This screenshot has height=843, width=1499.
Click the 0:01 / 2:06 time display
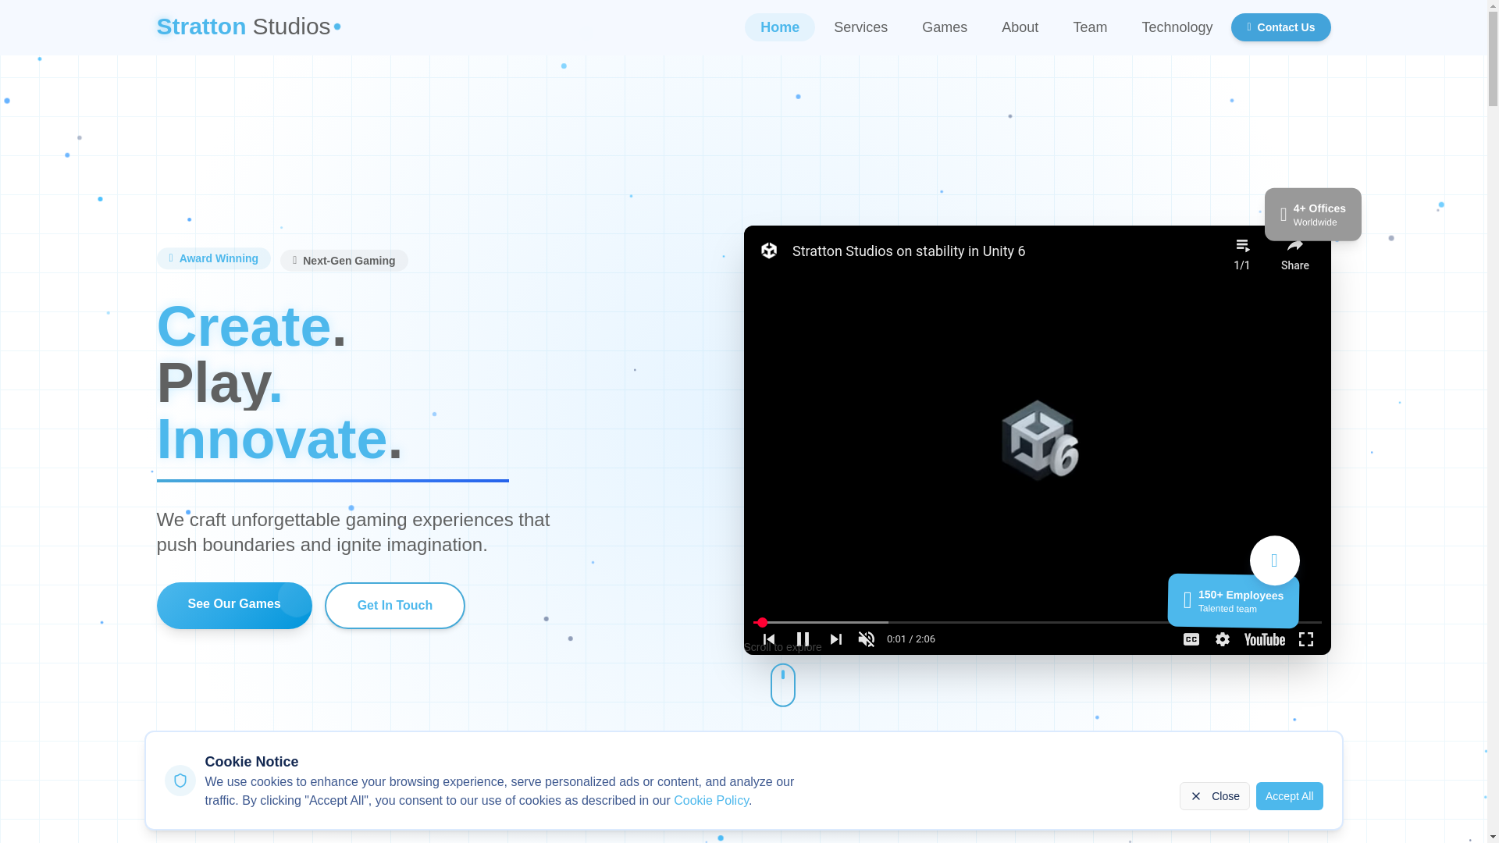click(x=911, y=639)
